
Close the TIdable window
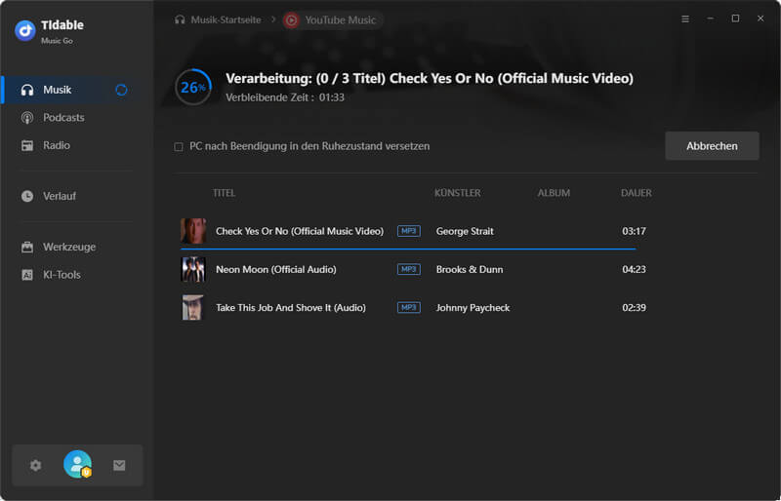pos(760,19)
